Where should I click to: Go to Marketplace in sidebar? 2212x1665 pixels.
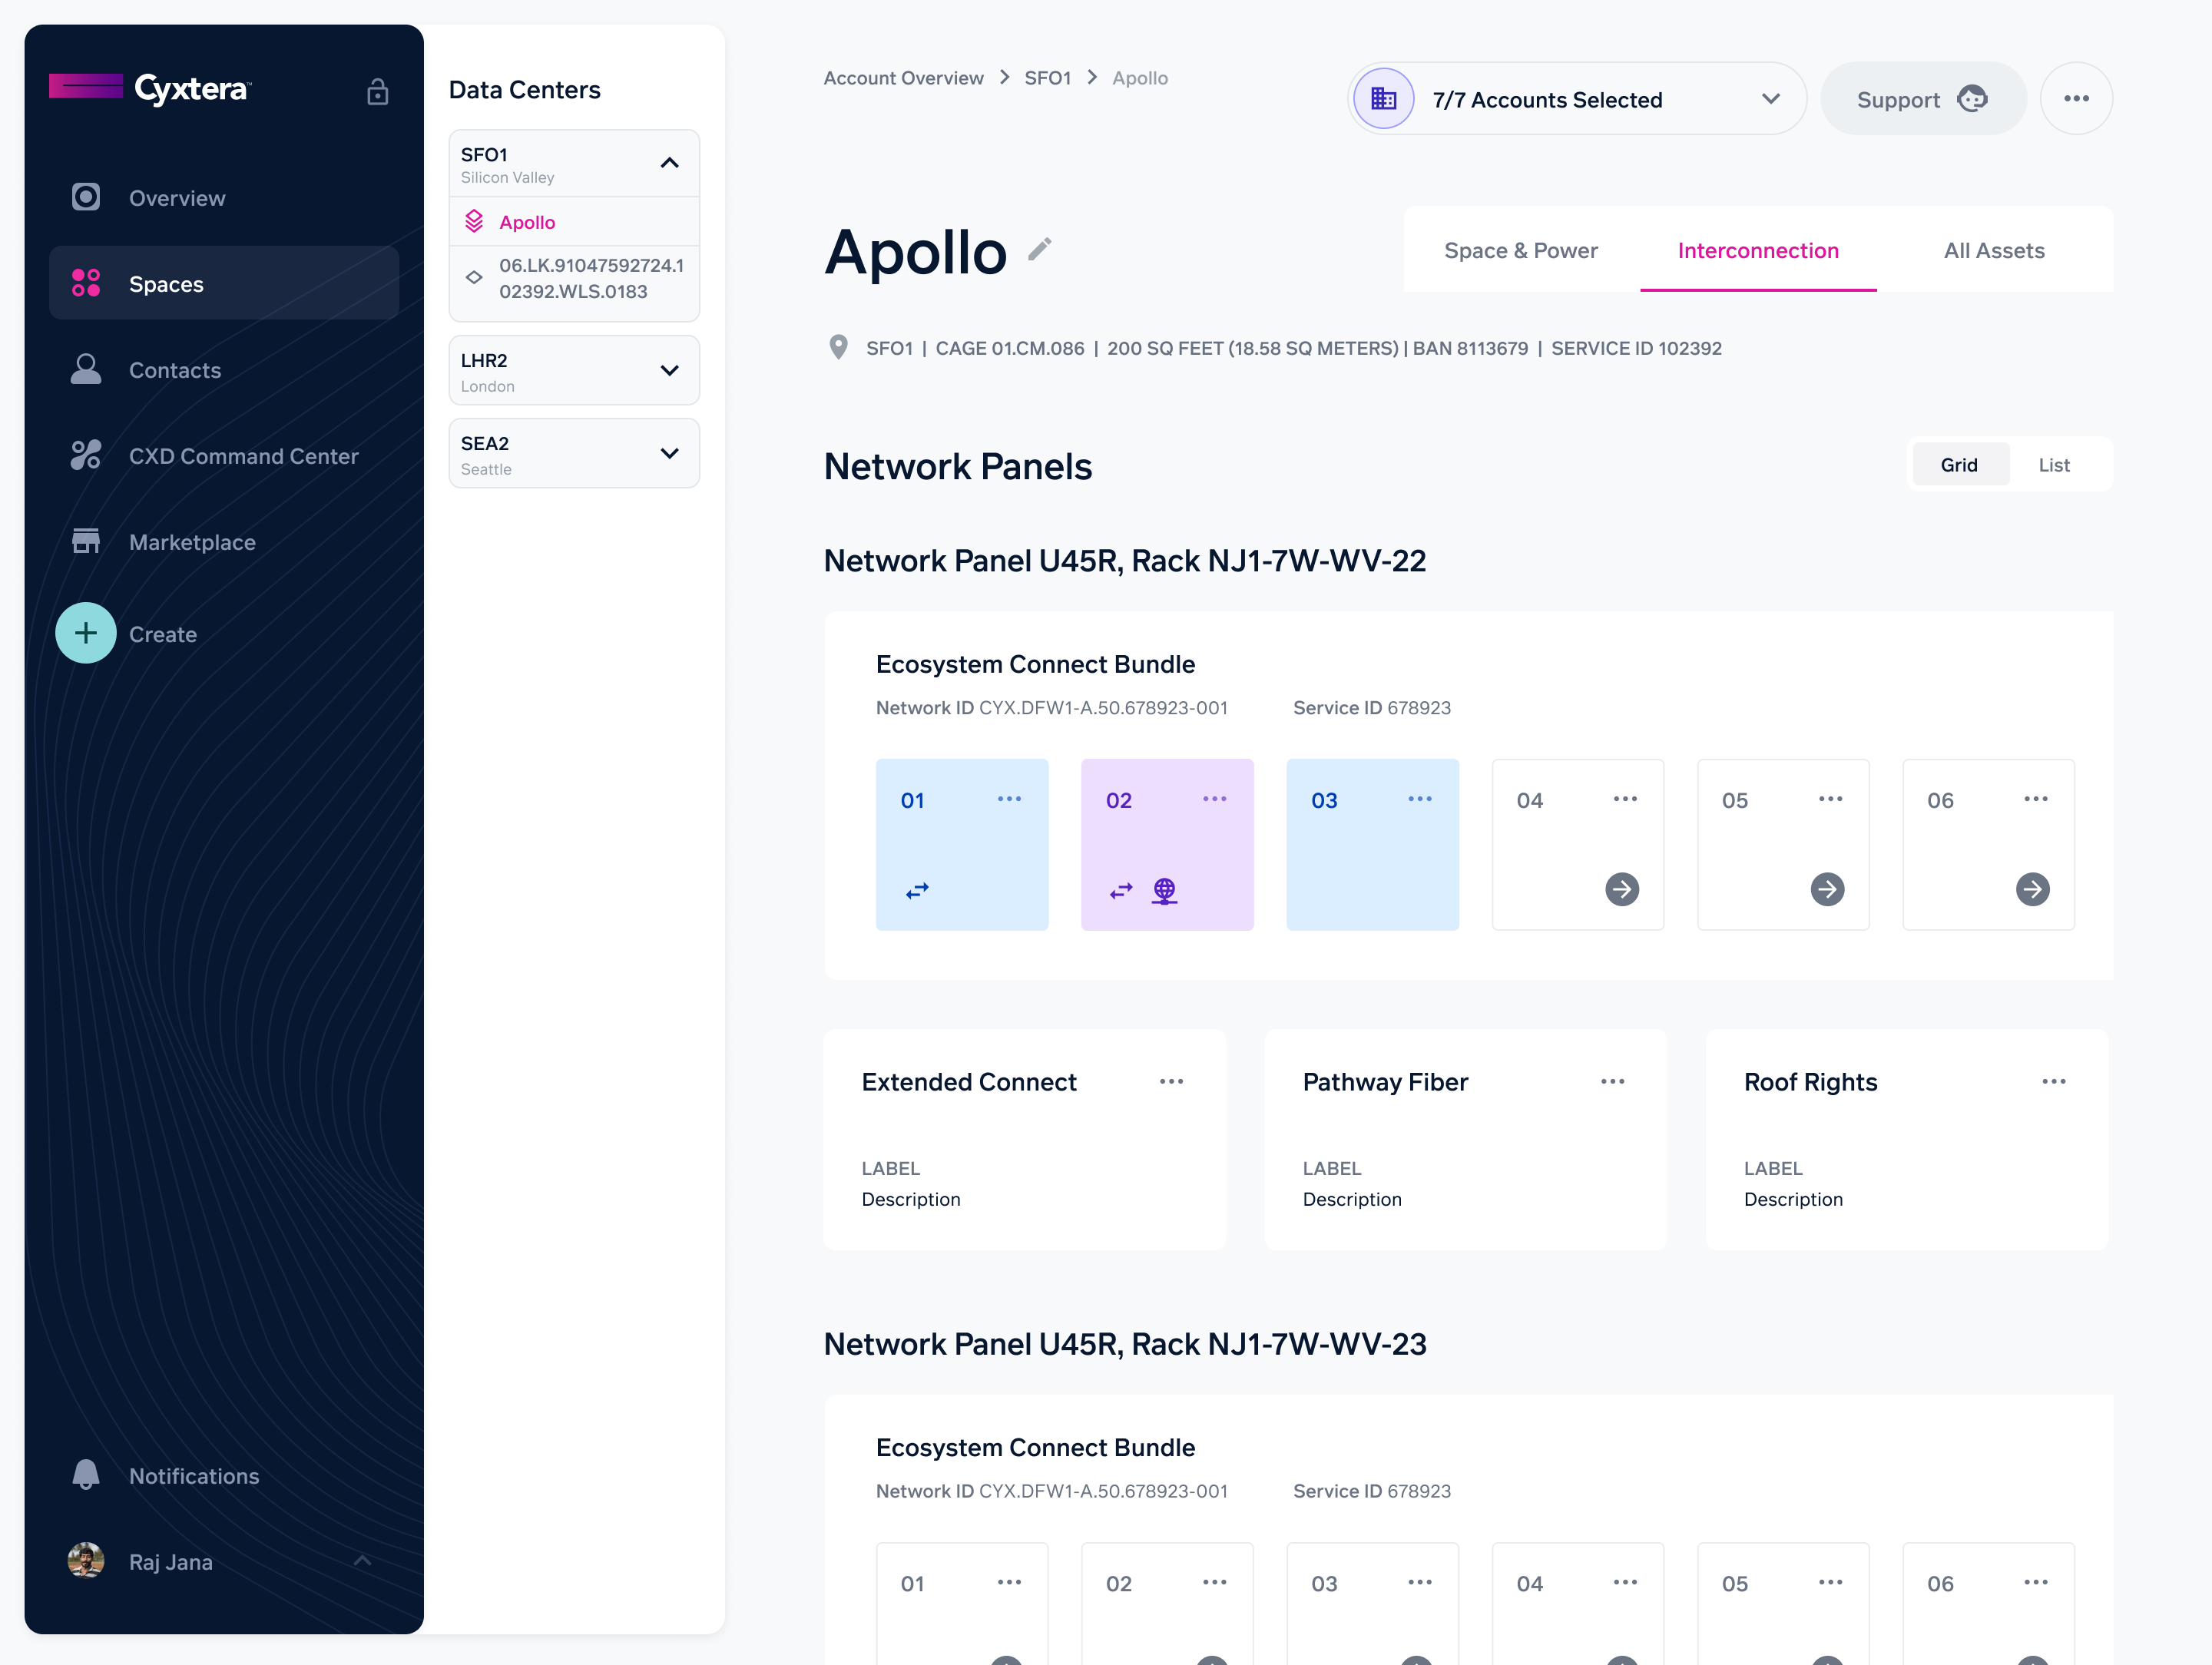224,541
